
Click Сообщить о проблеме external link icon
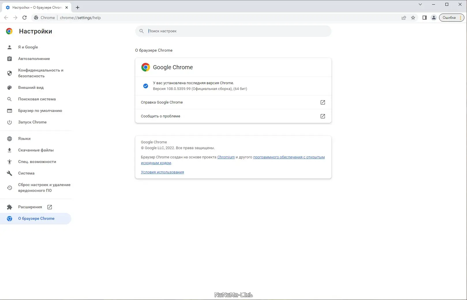[322, 116]
